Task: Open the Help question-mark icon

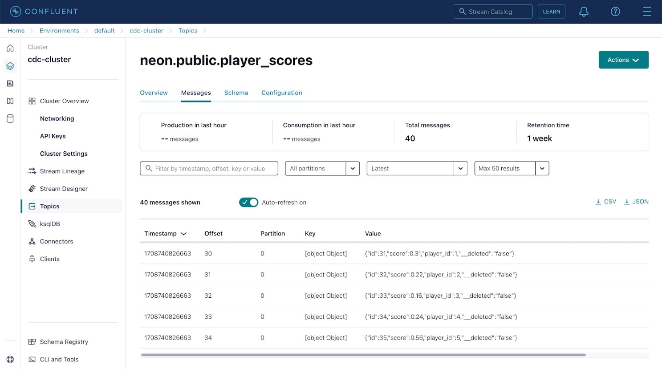Action: click(x=615, y=12)
